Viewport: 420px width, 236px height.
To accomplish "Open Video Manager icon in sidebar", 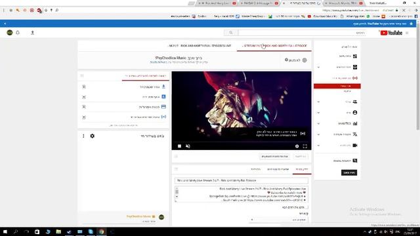I will (355, 67).
